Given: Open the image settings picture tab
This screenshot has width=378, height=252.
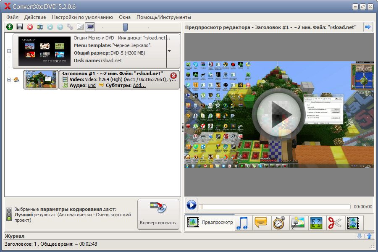Looking at the screenshot, I should (297, 223).
